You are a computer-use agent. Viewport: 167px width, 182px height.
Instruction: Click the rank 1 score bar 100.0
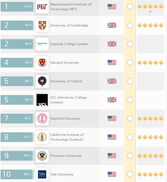(x=17, y=7)
